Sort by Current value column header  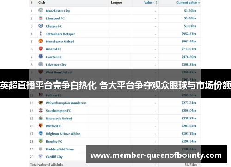tap(188, 2)
